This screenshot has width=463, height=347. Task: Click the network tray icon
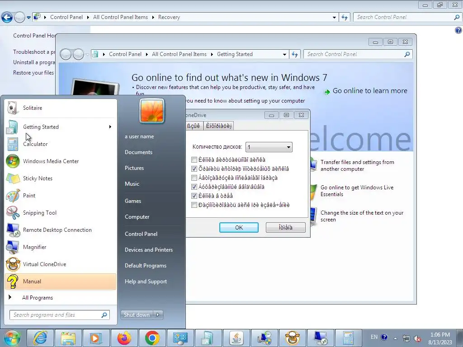[x=406, y=338]
